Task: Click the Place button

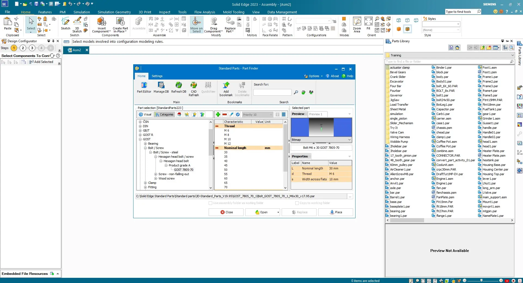Action: click(335, 212)
